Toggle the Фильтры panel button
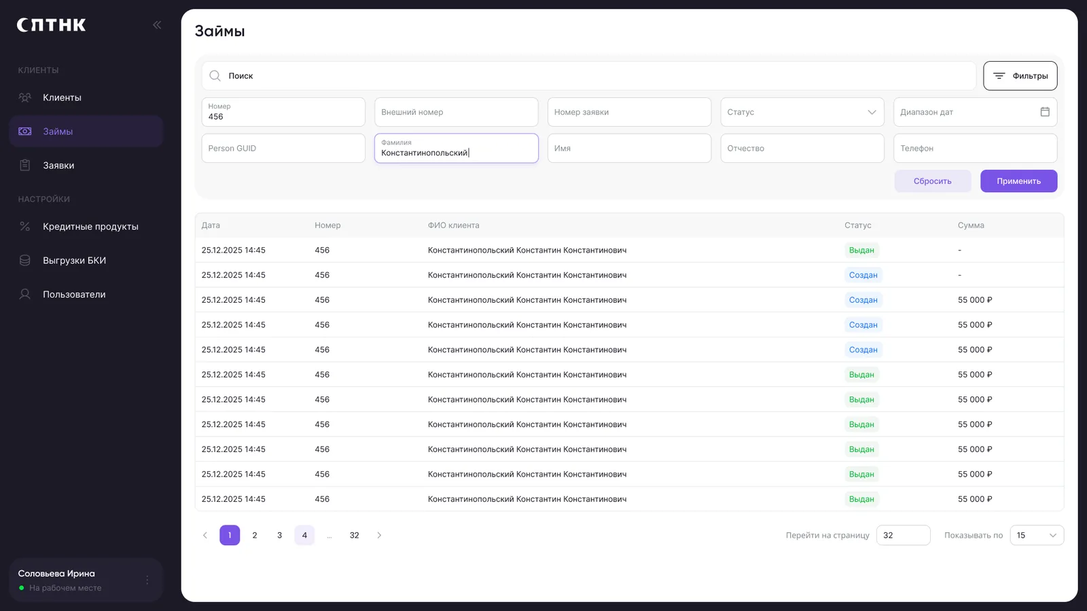 pos(1020,76)
